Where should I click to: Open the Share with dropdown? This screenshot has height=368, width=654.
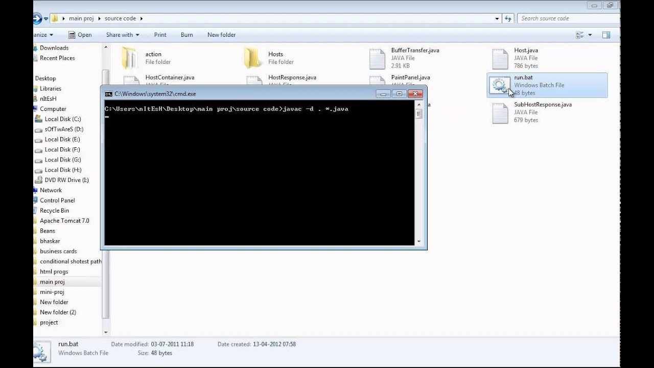tap(123, 35)
